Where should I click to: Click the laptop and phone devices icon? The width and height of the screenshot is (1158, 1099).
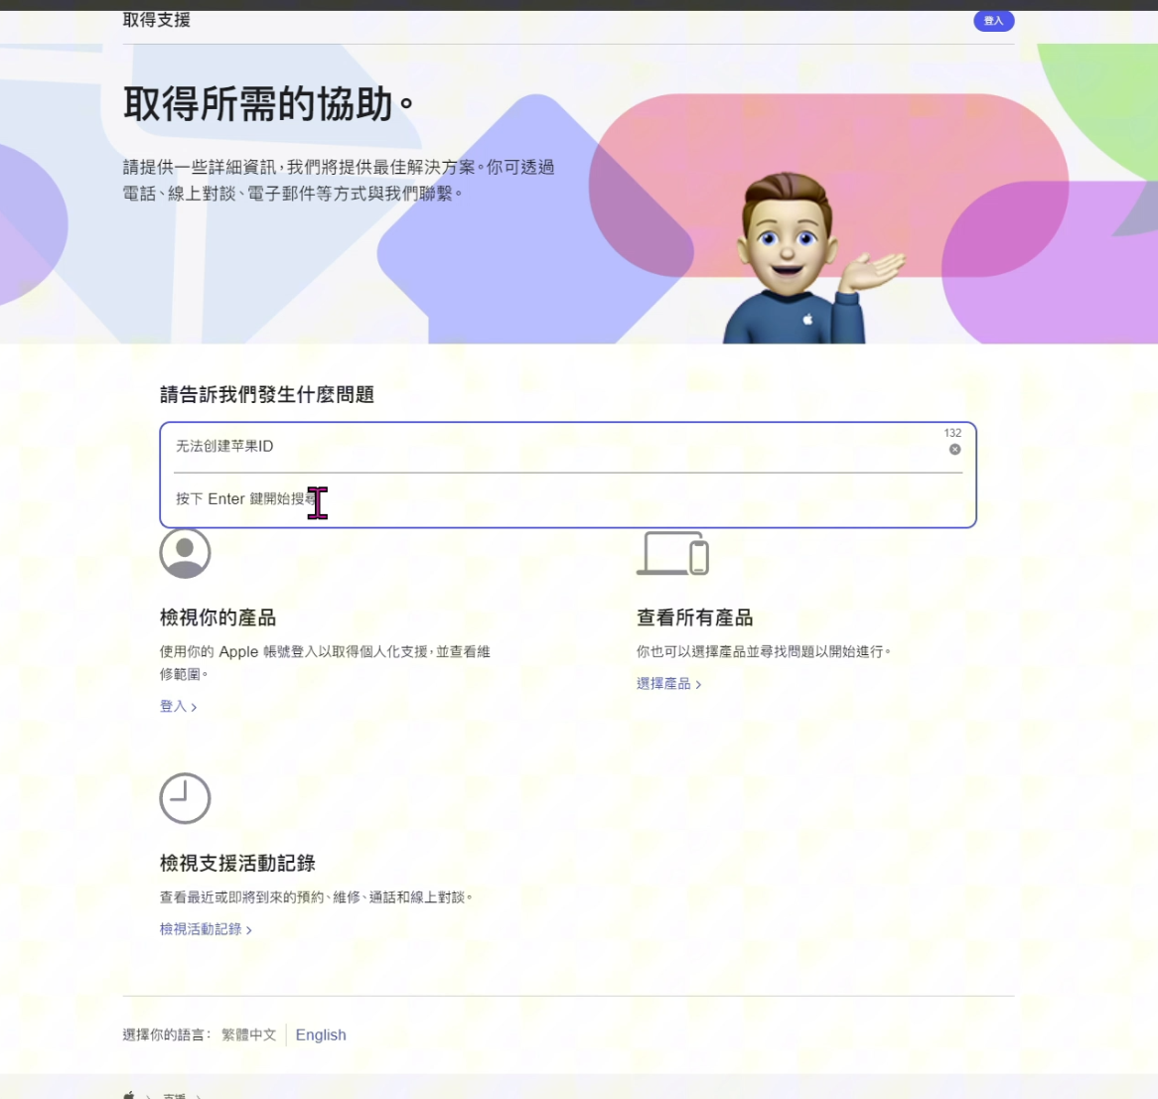tap(672, 553)
